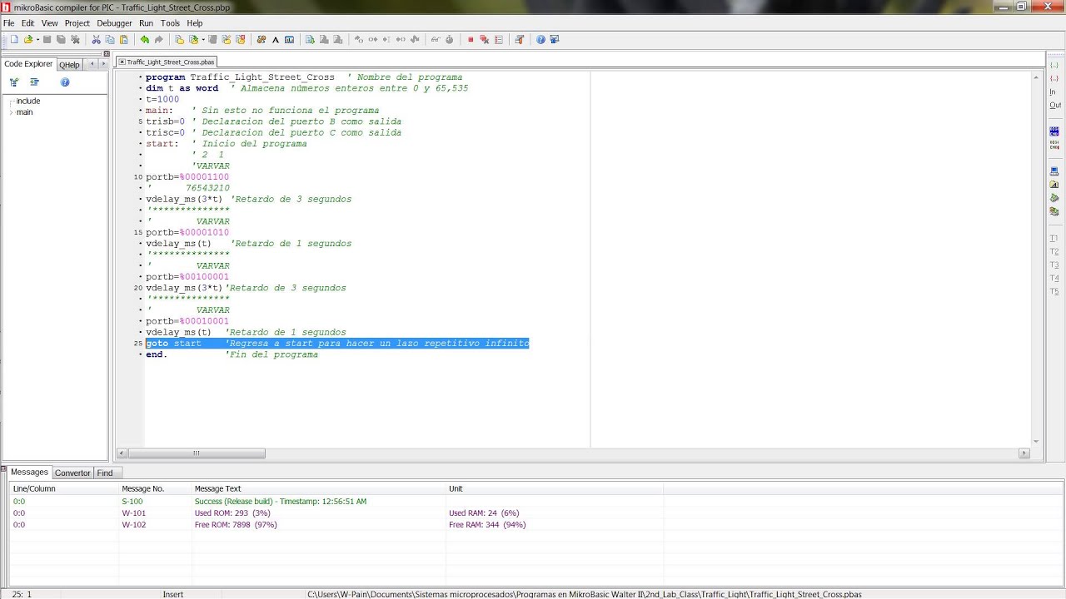The height and width of the screenshot is (599, 1066).
Task: Click the New Project icon
Action: click(x=179, y=39)
